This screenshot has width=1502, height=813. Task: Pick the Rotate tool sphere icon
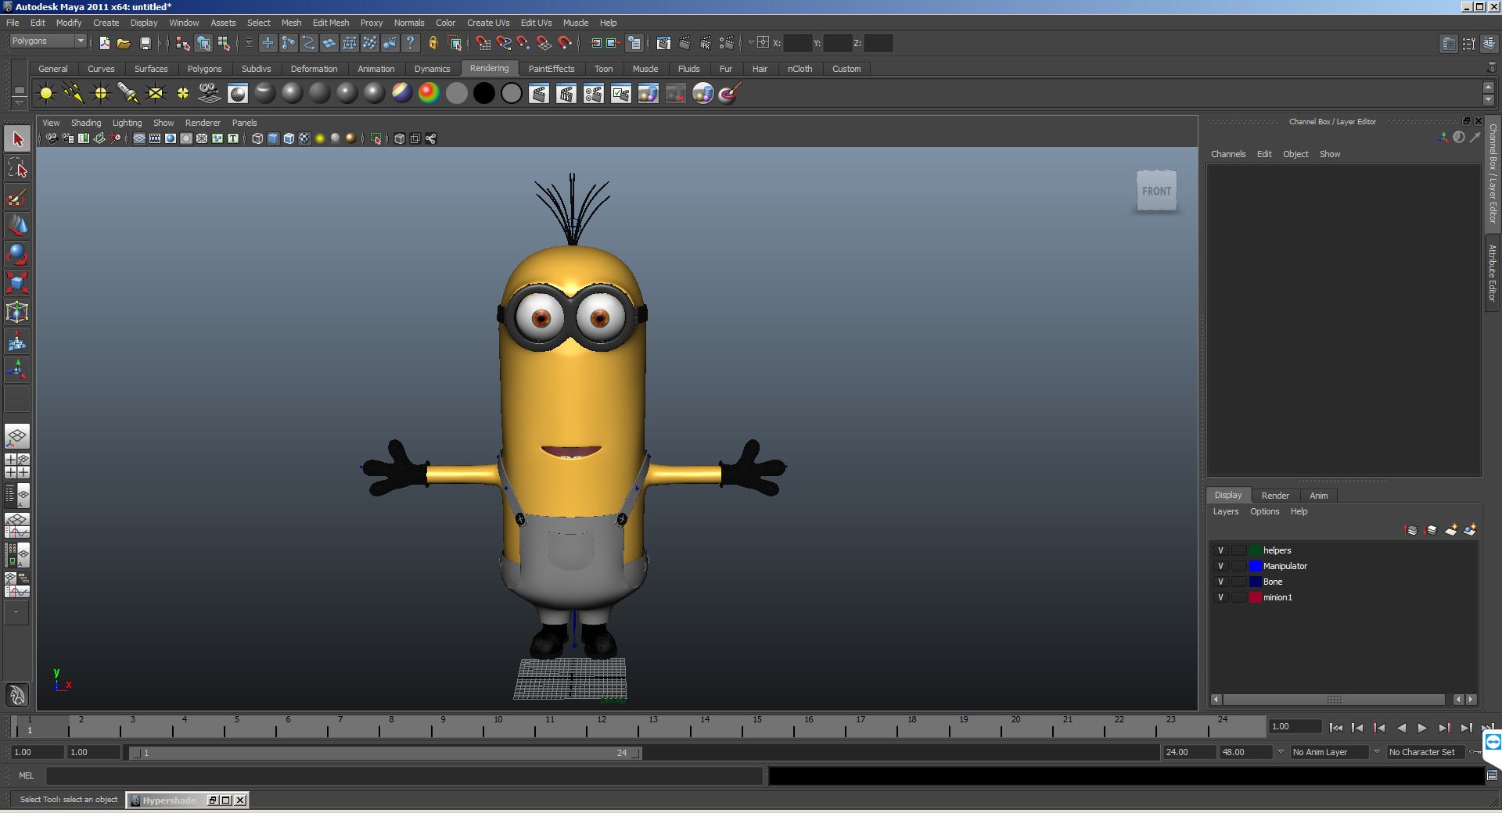(x=17, y=255)
